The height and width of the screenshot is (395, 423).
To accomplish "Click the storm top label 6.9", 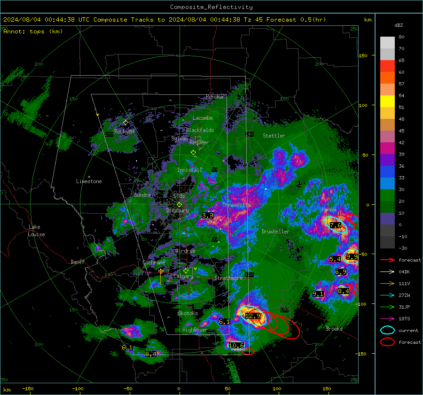I will [x=340, y=272].
